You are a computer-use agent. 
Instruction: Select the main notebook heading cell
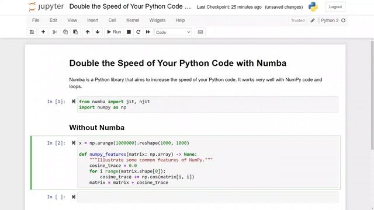click(178, 63)
